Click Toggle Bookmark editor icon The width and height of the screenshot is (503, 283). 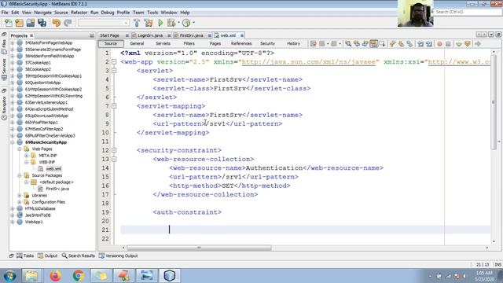click(409, 44)
